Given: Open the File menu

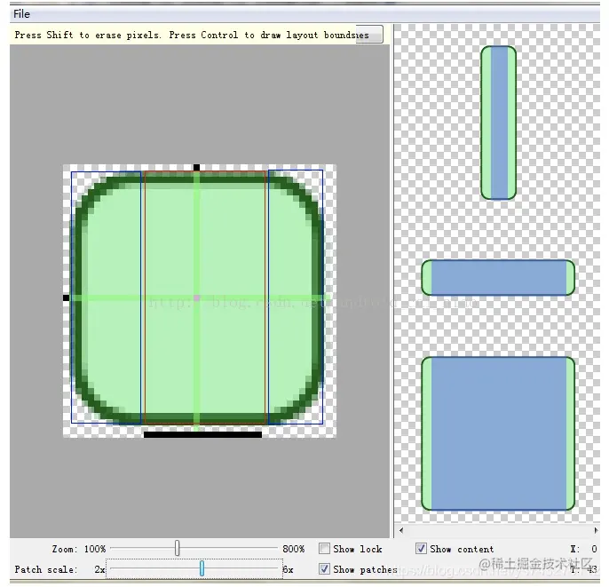Looking at the screenshot, I should point(21,14).
